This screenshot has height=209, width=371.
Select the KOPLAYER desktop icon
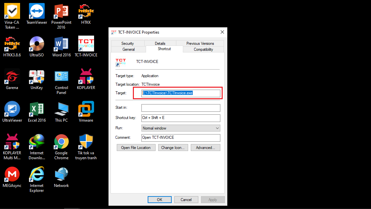(86, 79)
